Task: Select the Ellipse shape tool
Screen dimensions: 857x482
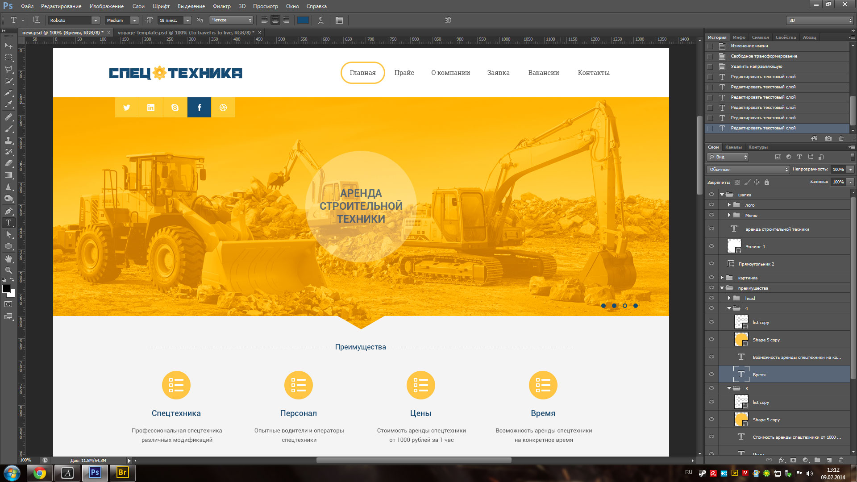Action: click(8, 246)
